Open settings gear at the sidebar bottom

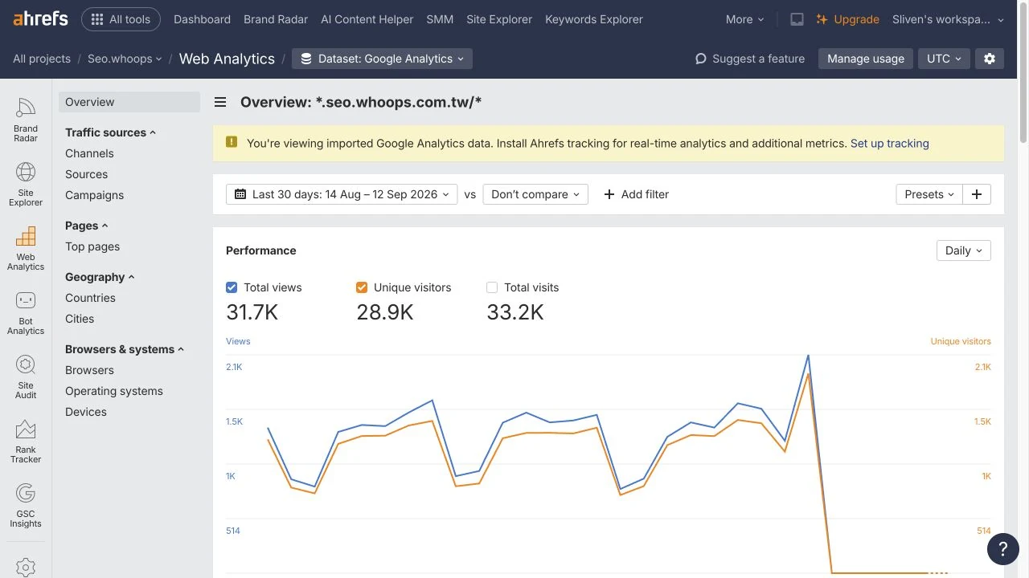[x=26, y=567]
